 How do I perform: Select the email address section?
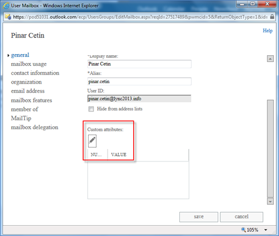point(28,91)
